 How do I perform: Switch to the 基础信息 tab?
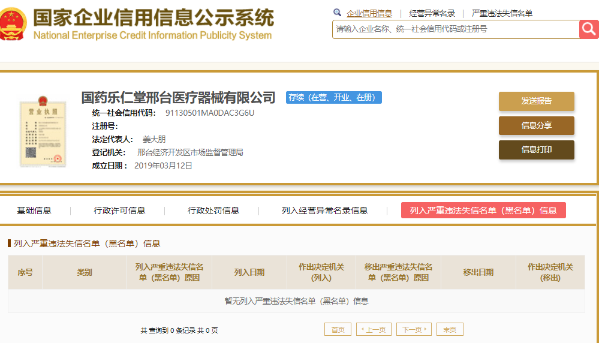(34, 210)
